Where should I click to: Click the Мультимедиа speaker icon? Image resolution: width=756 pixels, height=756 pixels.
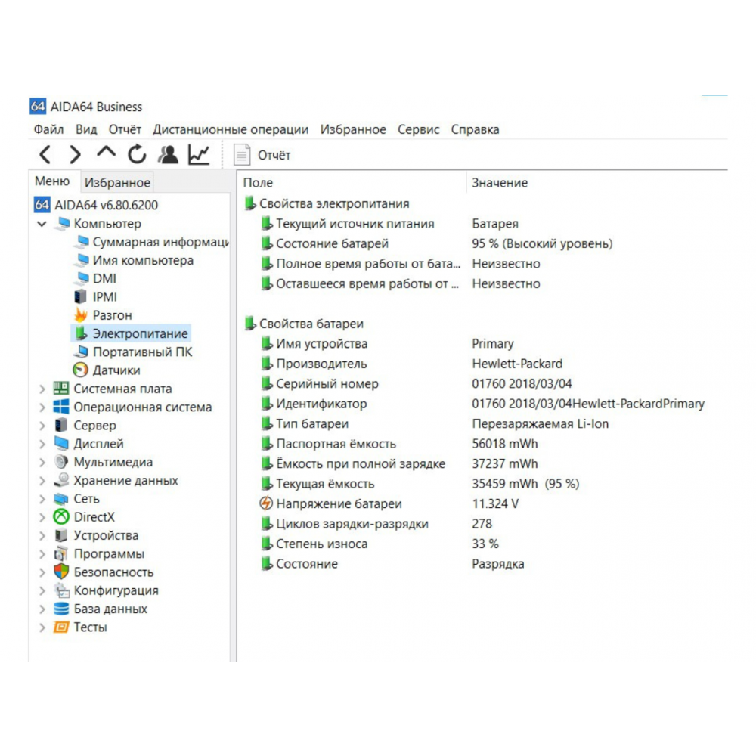coord(61,462)
